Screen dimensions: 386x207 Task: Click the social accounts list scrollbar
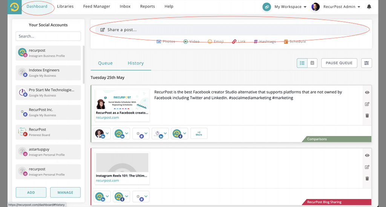point(84,64)
